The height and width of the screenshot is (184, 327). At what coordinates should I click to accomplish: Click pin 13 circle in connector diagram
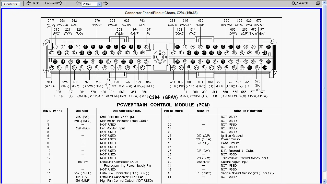point(146,47)
